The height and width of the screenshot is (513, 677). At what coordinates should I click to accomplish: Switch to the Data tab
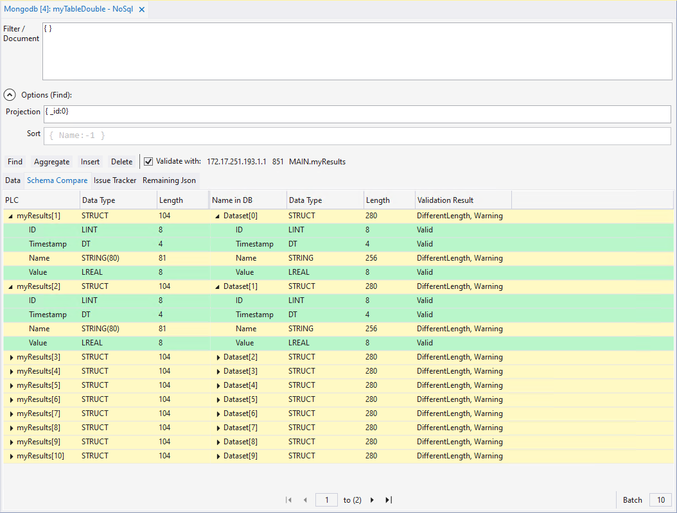click(x=13, y=180)
